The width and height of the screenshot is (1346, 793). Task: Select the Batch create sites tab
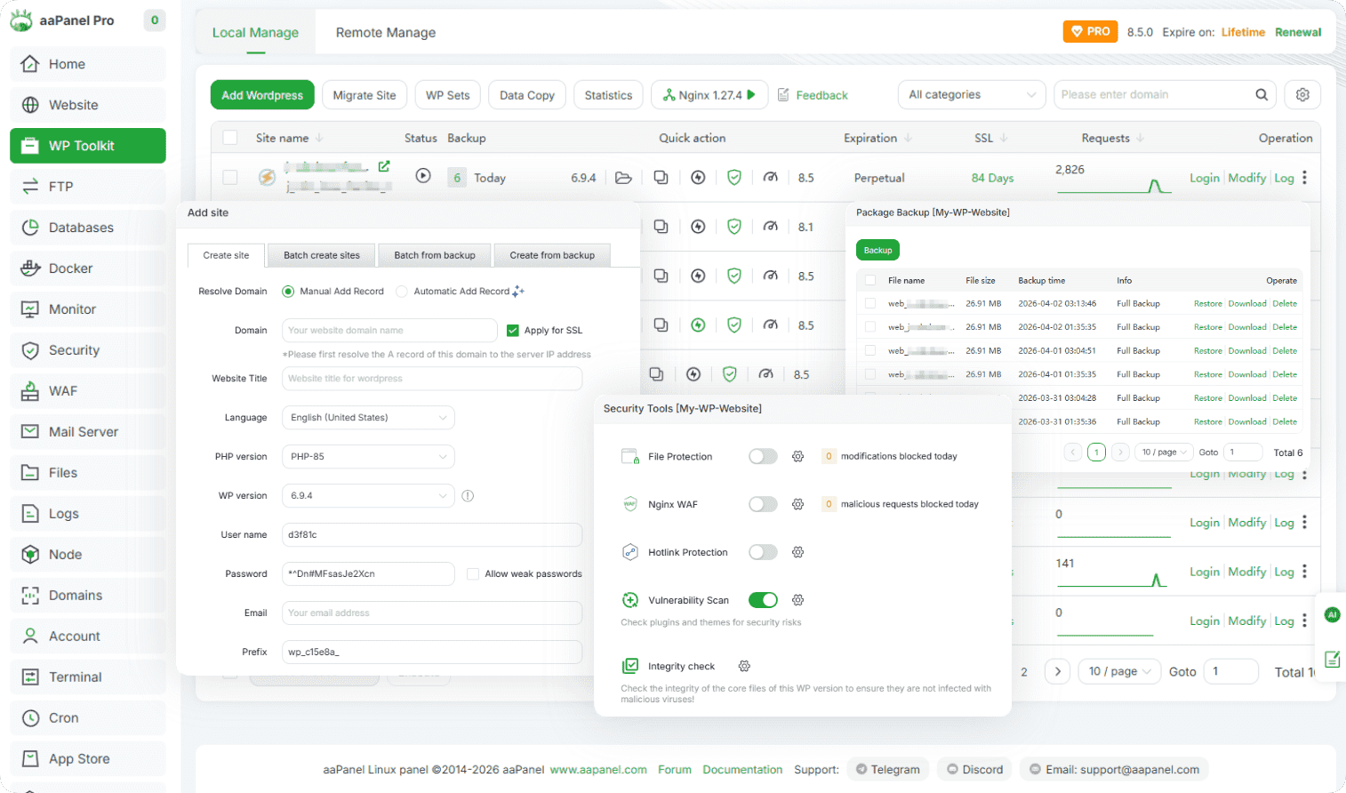[322, 255]
